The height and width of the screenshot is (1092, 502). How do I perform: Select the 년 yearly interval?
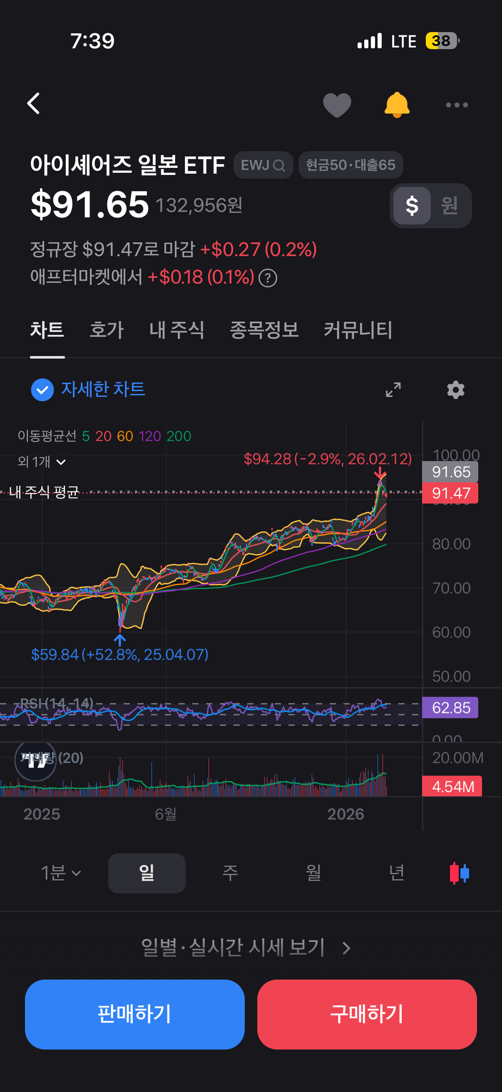point(397,873)
